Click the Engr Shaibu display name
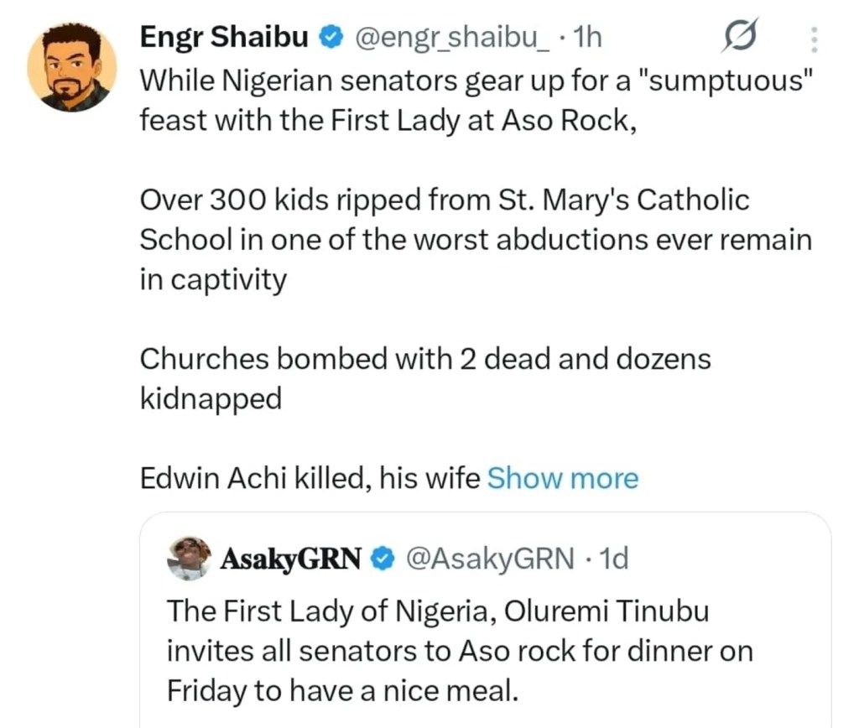The height and width of the screenshot is (728, 859). pos(224,38)
